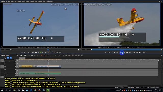Mute the 1A audio track
The height and width of the screenshot is (92, 163).
coord(15,73)
